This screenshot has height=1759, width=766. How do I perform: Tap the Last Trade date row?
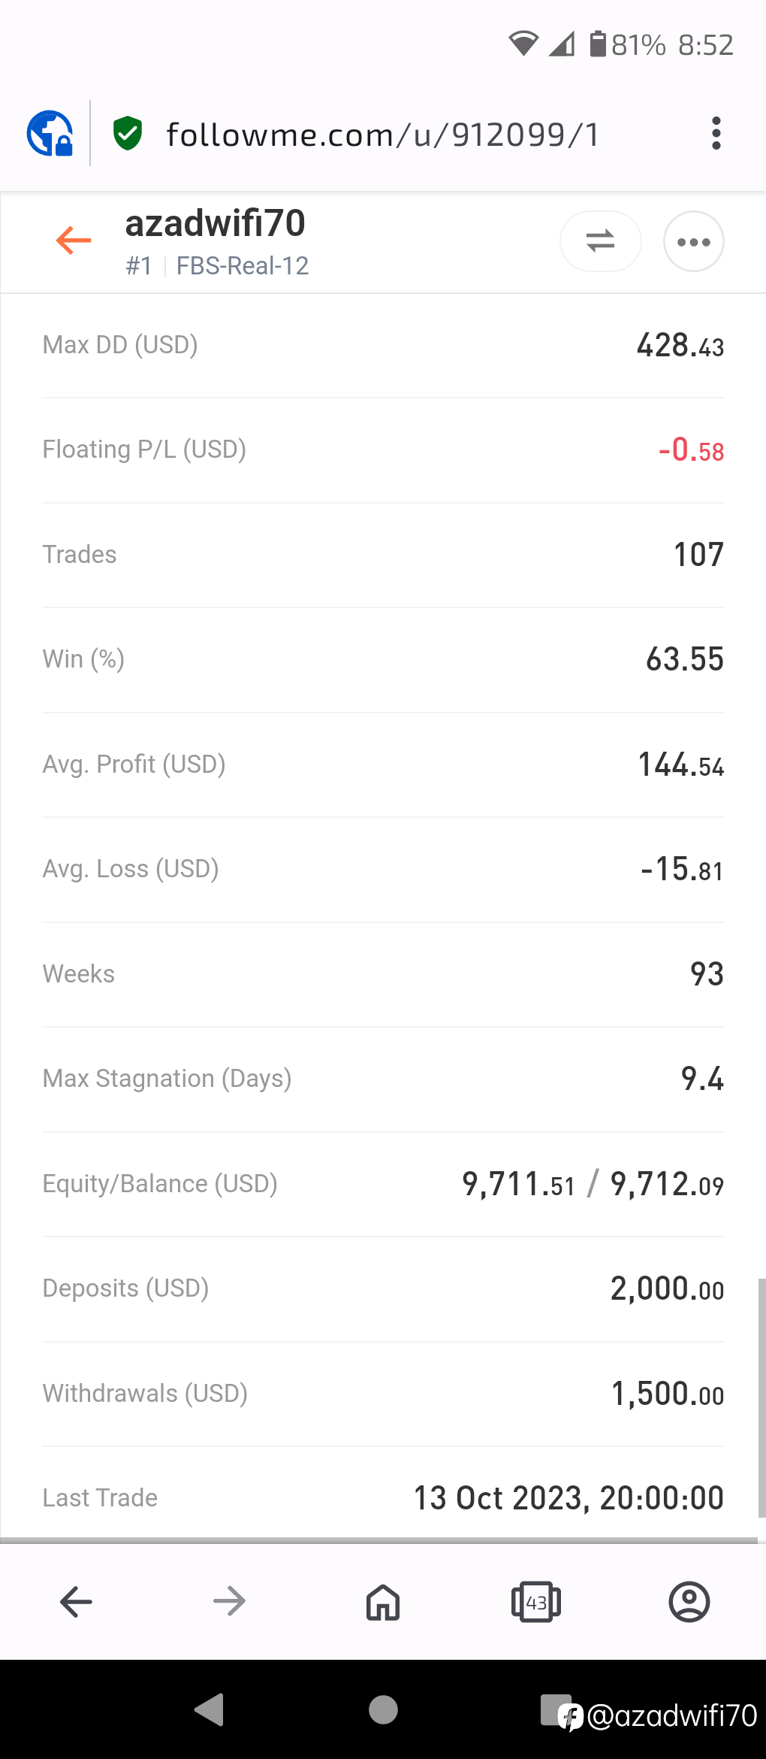pos(383,1497)
